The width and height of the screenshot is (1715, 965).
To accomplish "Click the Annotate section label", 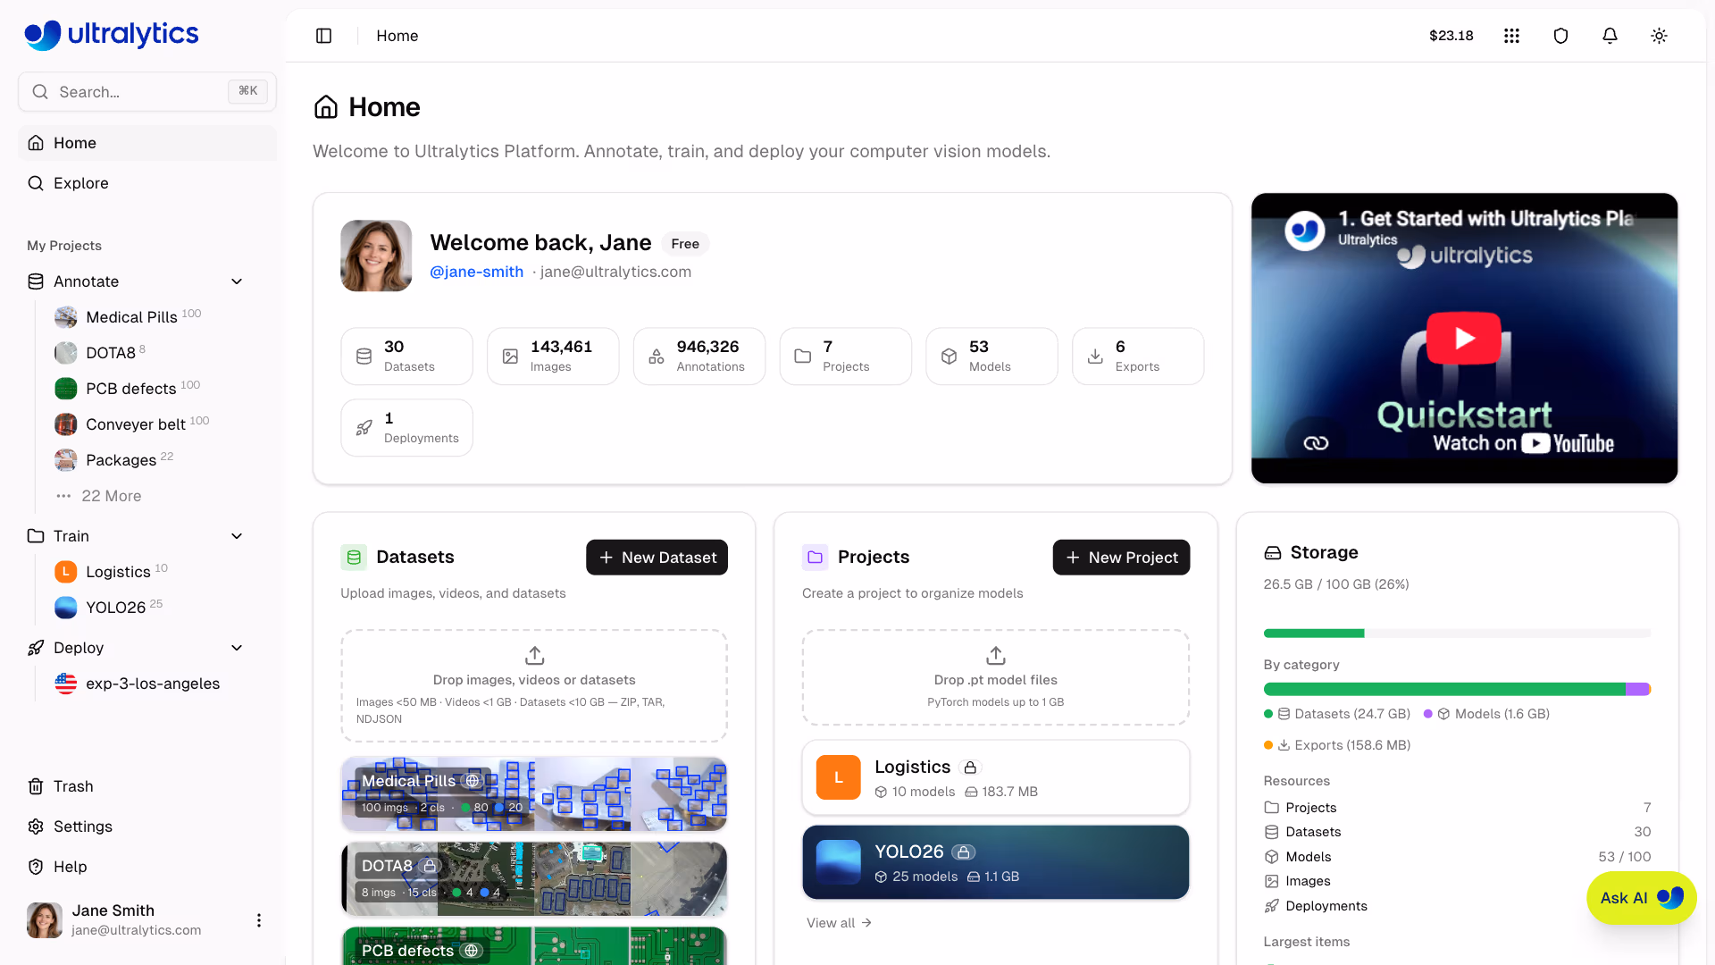I will 86,281.
